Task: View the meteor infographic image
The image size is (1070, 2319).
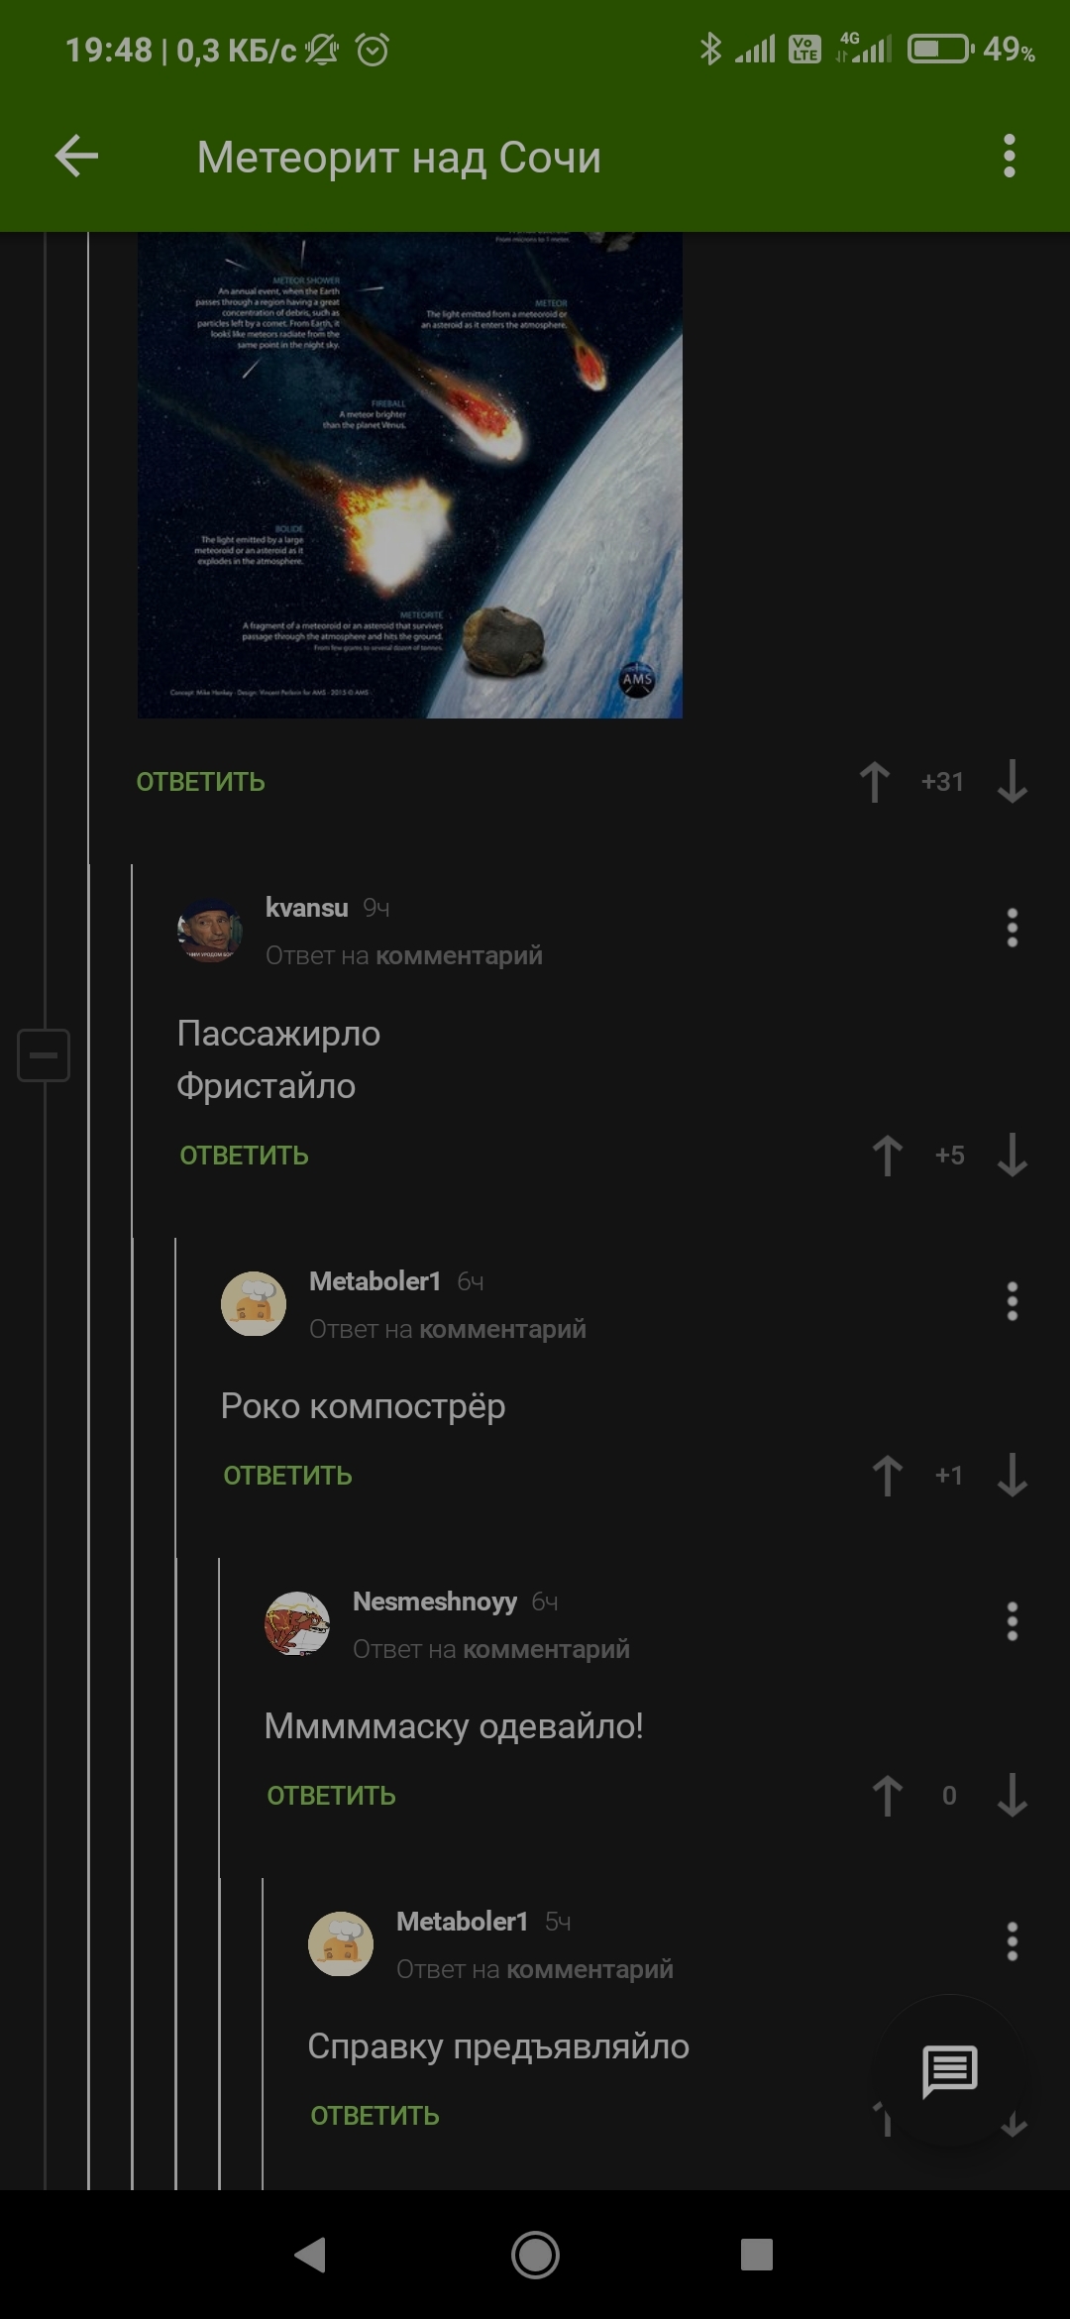Action: pos(410,476)
